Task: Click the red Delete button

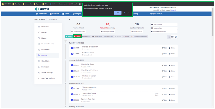Action: (x=77, y=36)
